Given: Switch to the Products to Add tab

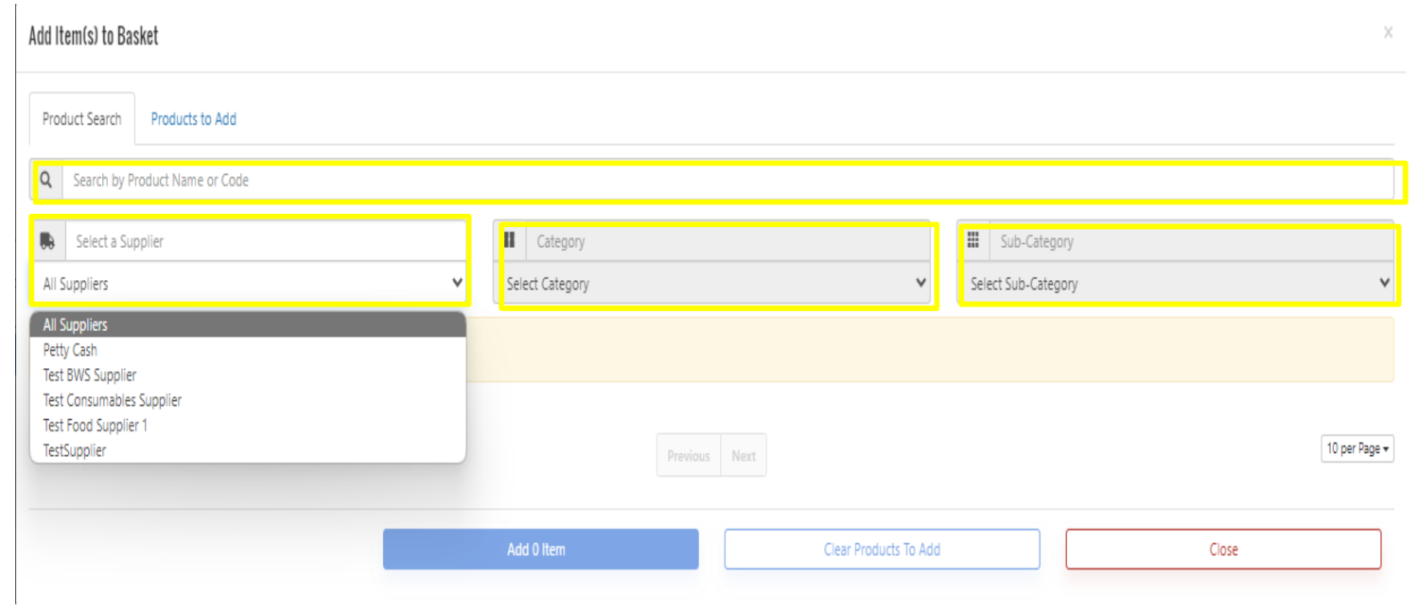Looking at the screenshot, I should tap(193, 119).
